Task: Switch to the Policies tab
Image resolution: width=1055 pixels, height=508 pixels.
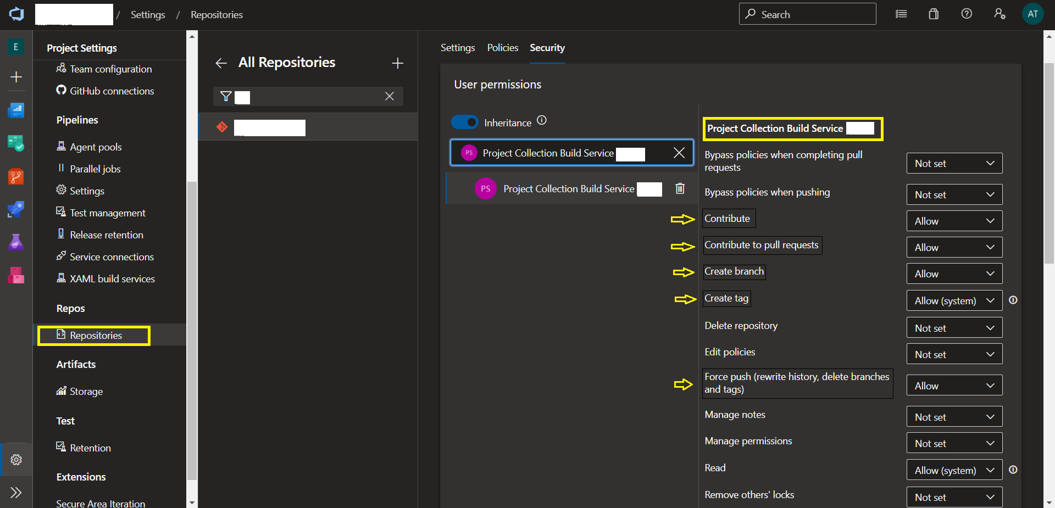Action: pos(502,48)
